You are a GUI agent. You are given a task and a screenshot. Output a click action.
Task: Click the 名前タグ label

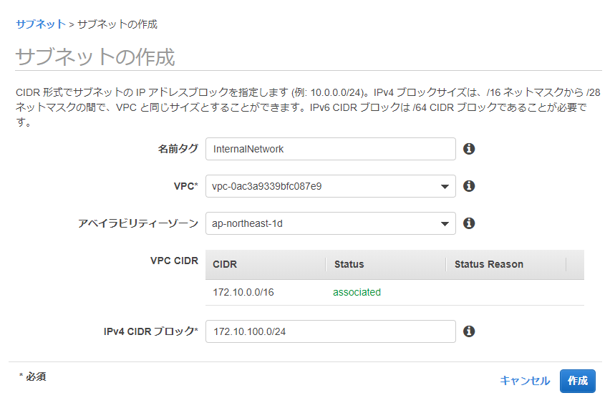pyautogui.click(x=178, y=149)
